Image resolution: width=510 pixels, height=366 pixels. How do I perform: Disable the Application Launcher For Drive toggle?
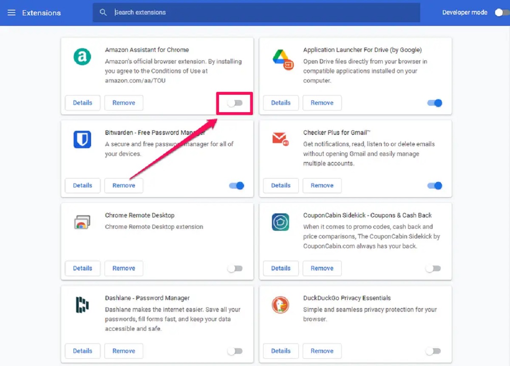(434, 103)
